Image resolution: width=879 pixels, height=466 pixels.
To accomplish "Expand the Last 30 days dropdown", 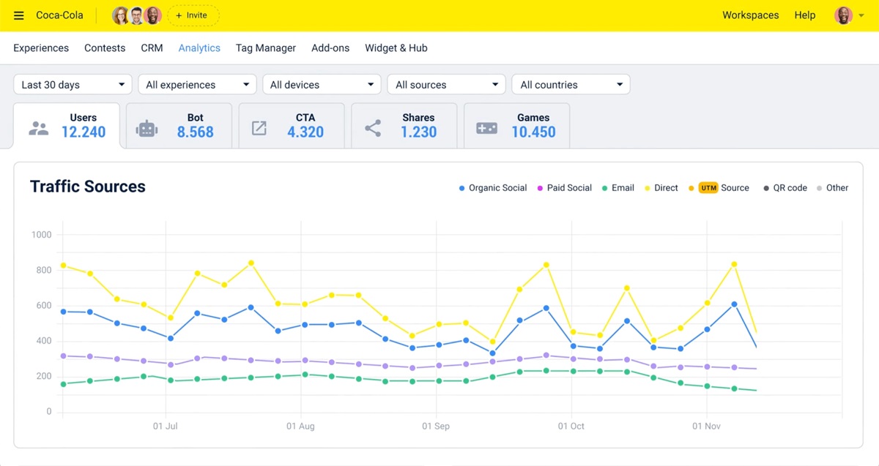I will tap(73, 85).
